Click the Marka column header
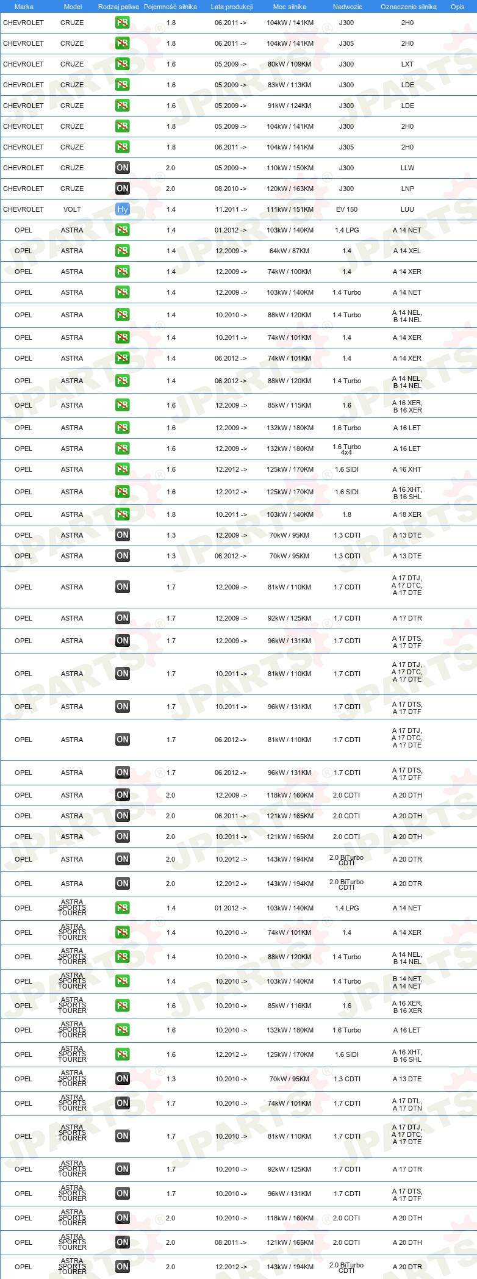The width and height of the screenshot is (477, 1279). (x=24, y=7)
